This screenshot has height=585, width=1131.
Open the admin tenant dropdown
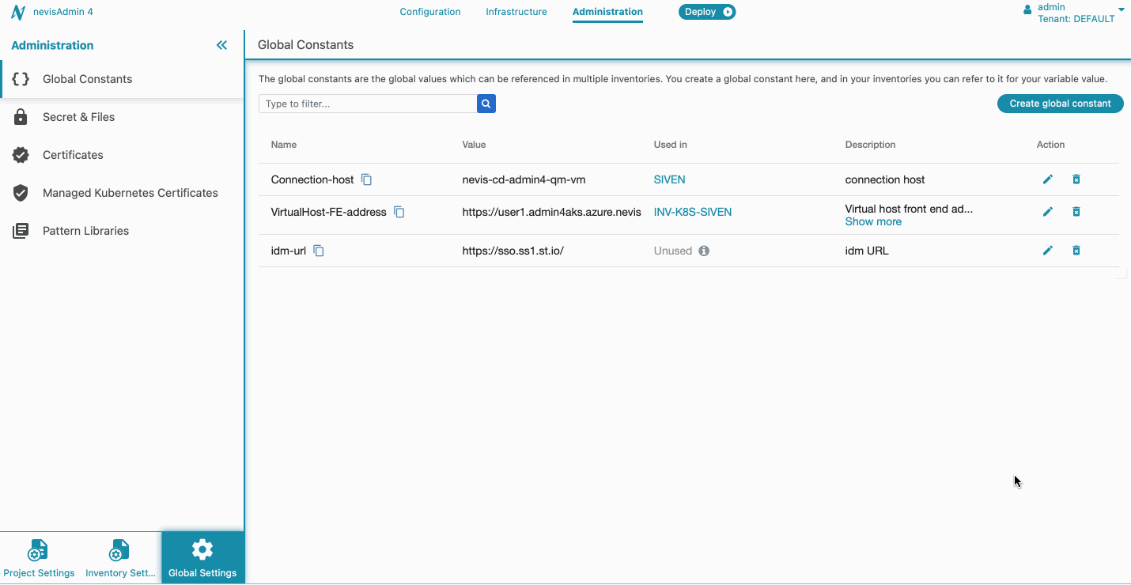point(1121,10)
